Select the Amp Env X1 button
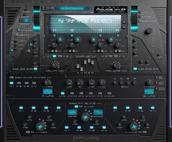The image size is (172, 142). coord(54,56)
